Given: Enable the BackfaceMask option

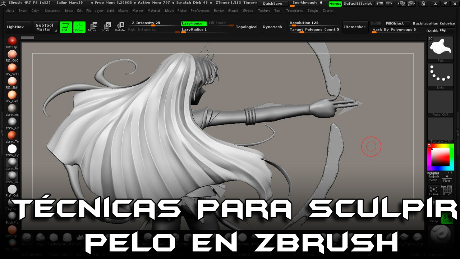Looking at the screenshot, I should (x=425, y=23).
